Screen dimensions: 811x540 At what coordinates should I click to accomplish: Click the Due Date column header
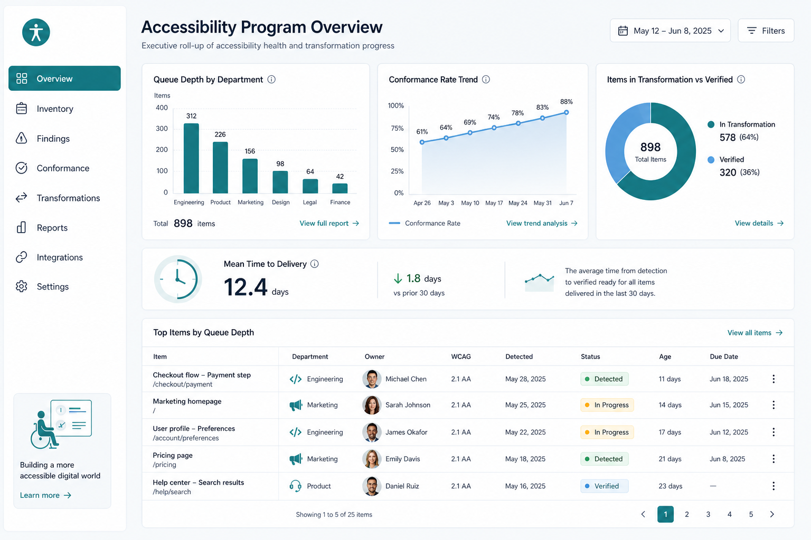tap(724, 357)
